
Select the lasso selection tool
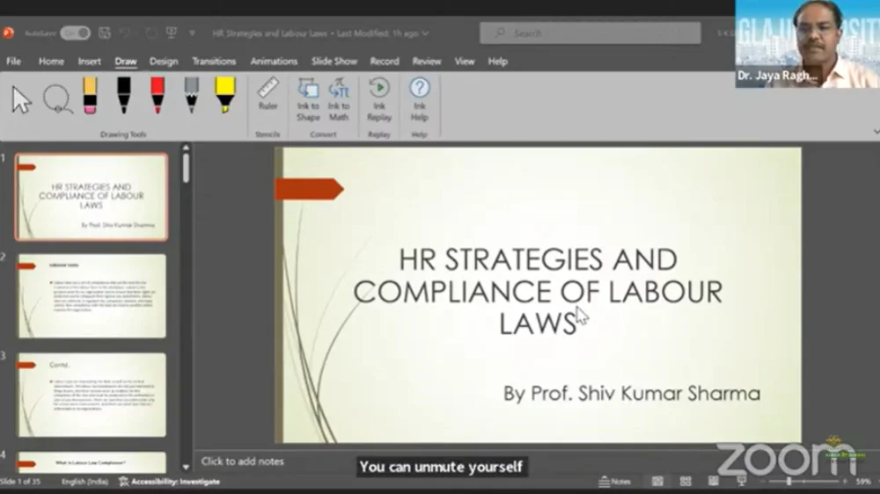(x=57, y=98)
